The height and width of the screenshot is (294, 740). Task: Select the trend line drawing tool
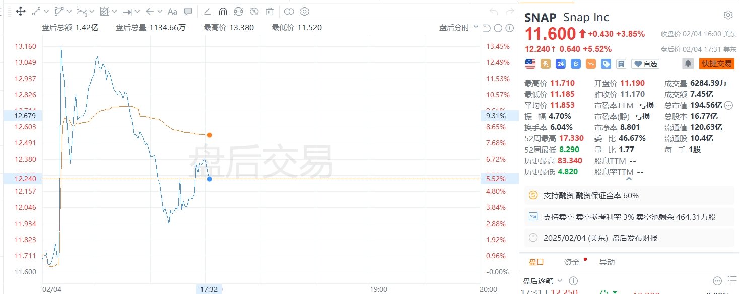coord(36,11)
